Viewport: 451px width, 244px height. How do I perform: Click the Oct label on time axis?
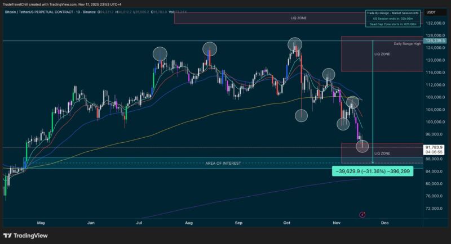[287, 223]
